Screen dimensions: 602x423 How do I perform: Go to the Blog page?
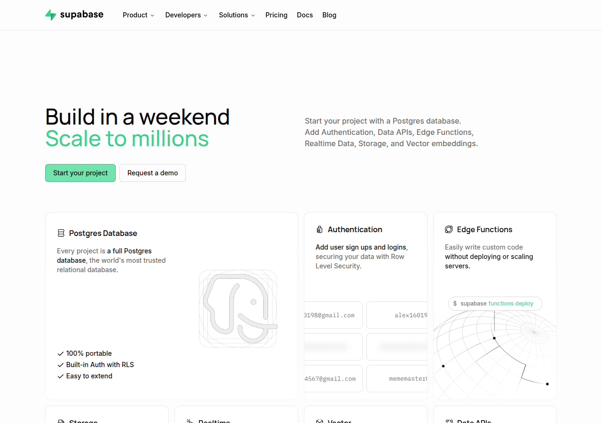(329, 15)
